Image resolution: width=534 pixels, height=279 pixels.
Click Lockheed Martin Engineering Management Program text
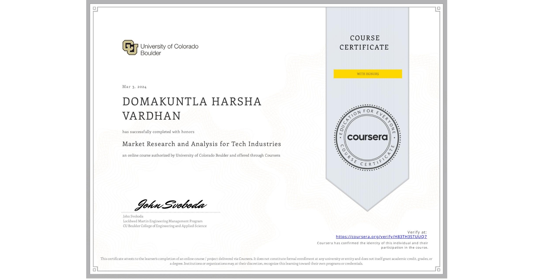click(163, 221)
